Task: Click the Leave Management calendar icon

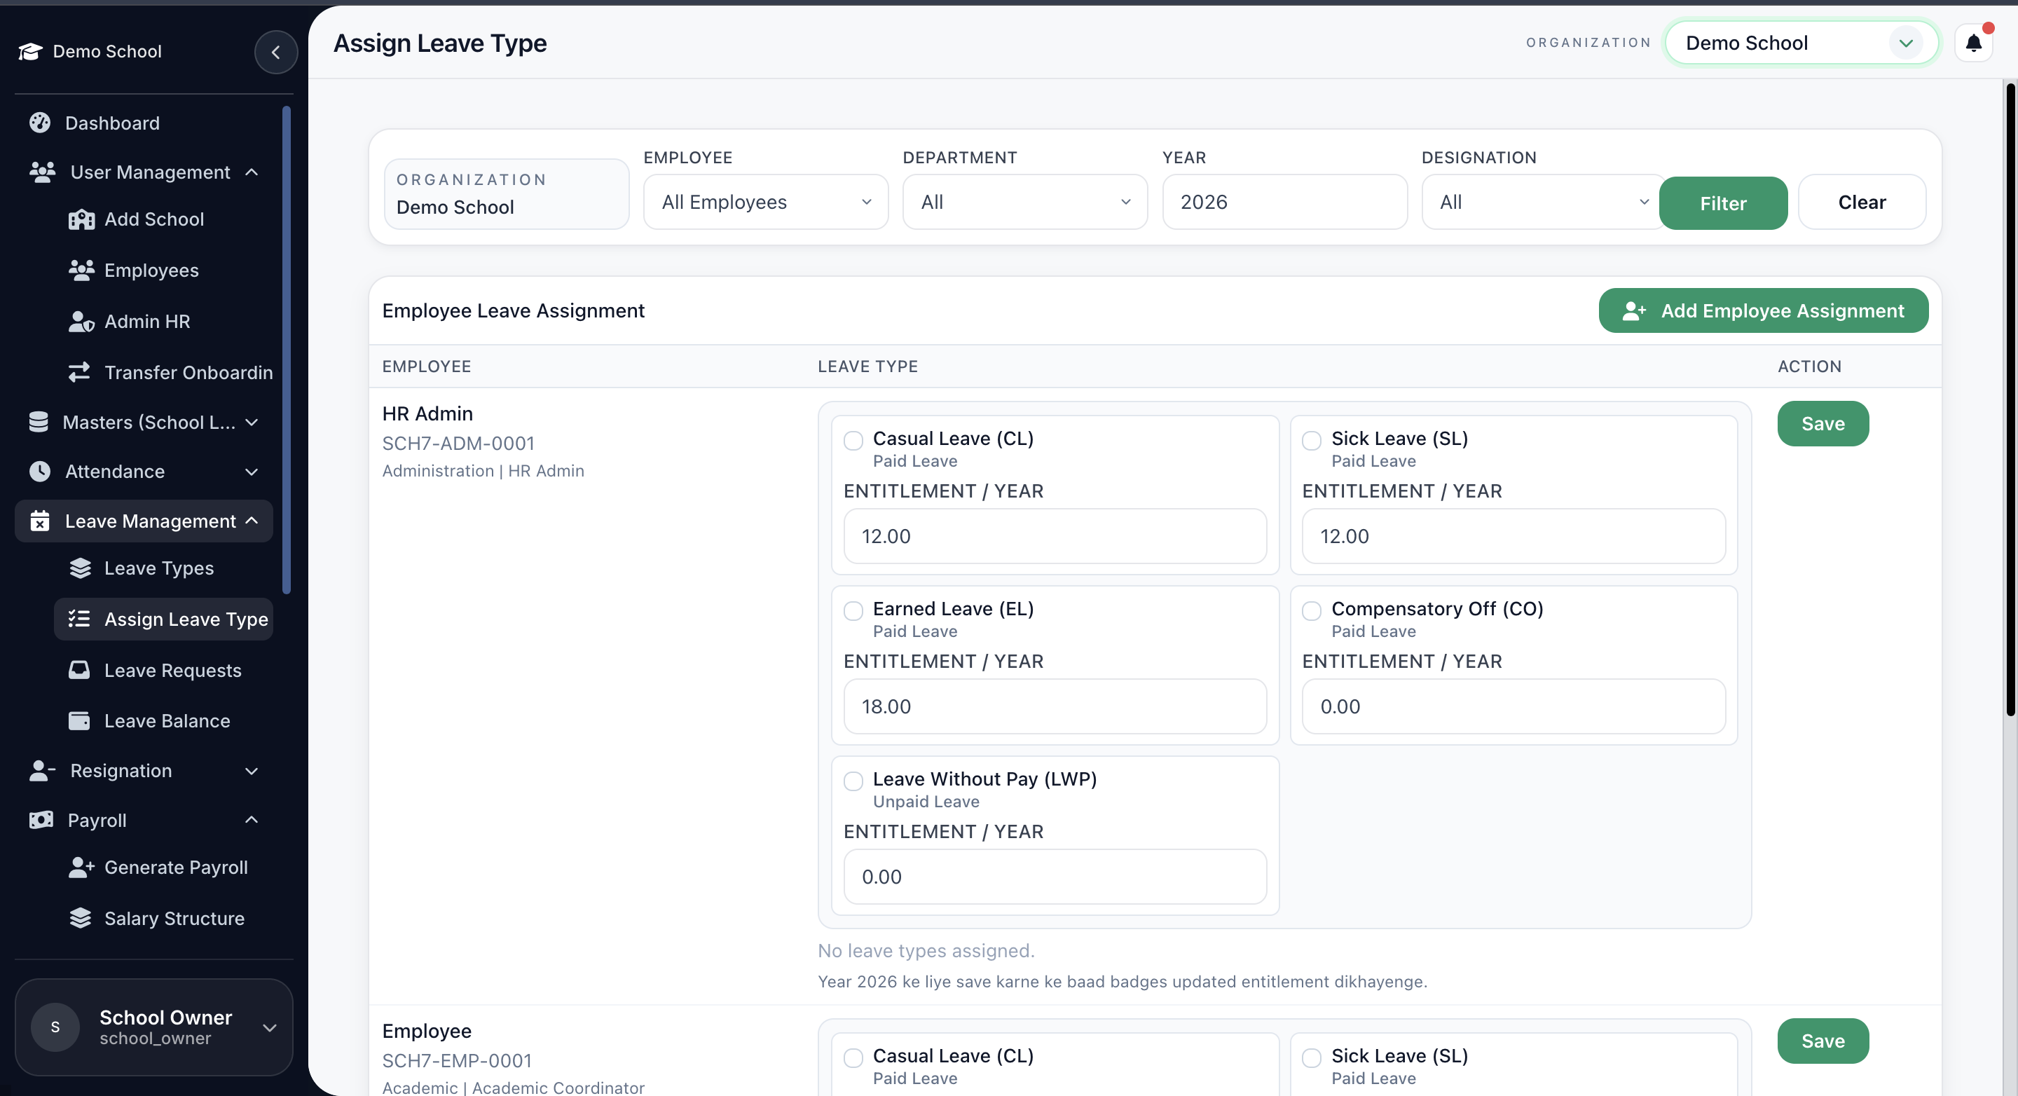Action: (x=40, y=521)
